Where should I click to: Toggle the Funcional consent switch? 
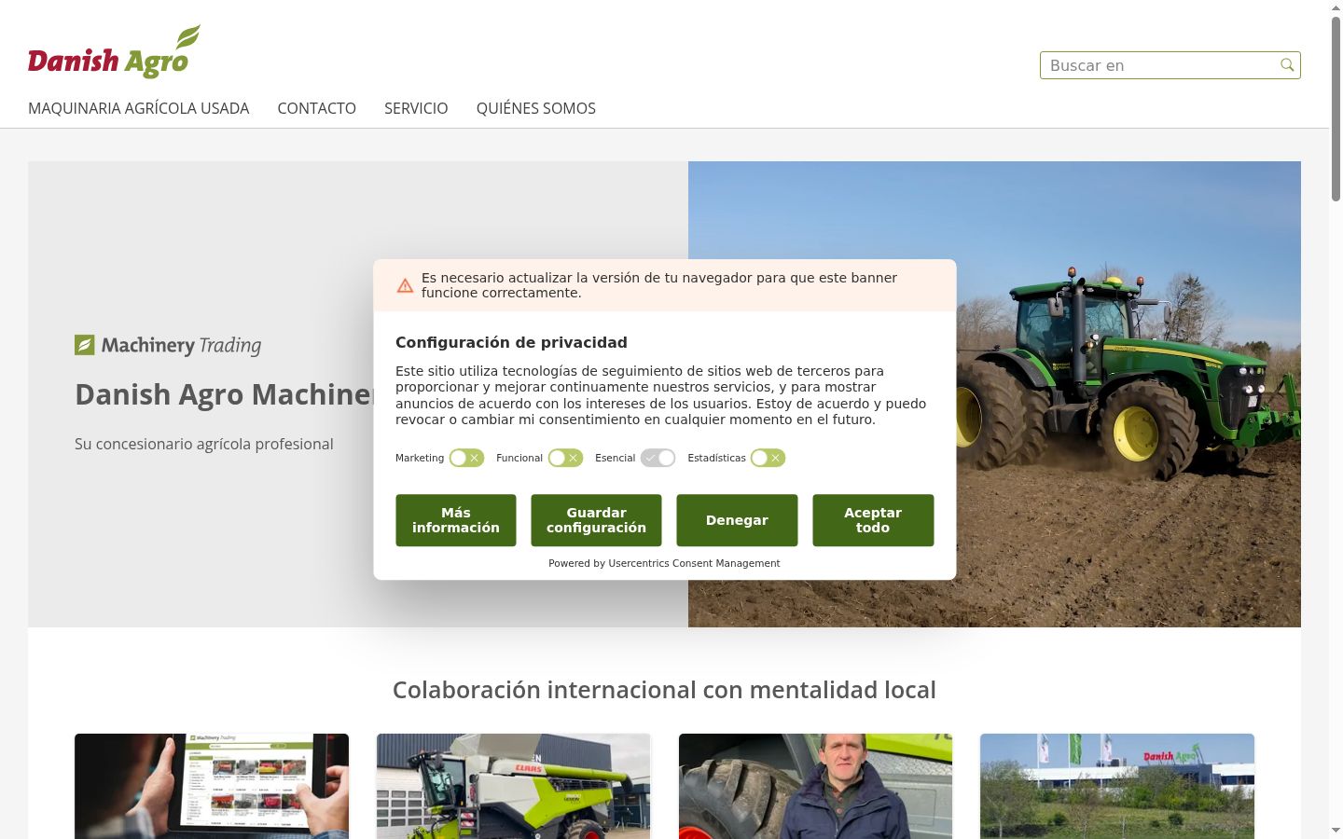coord(565,458)
